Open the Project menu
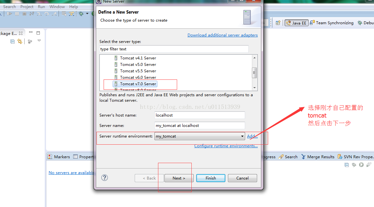374x207 pixels. (x=27, y=7)
